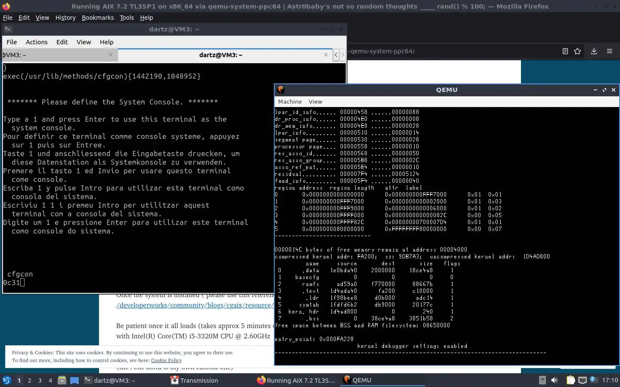Viewport: 620px width, 387px height.
Task: Open Firefox downloads panel
Action: click(594, 51)
